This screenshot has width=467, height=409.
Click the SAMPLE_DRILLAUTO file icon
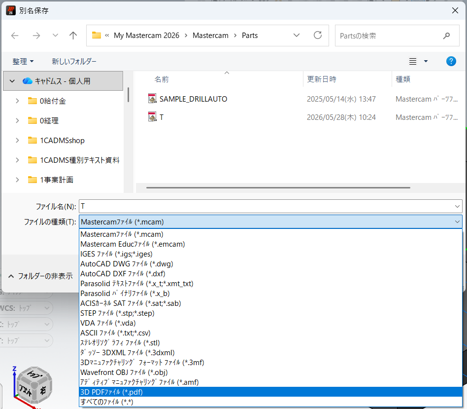pyautogui.click(x=152, y=99)
